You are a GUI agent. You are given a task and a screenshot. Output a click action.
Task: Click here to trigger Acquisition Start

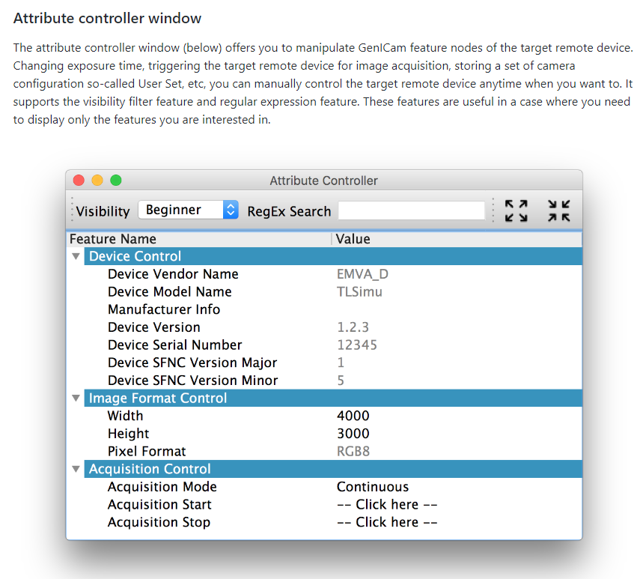(386, 504)
